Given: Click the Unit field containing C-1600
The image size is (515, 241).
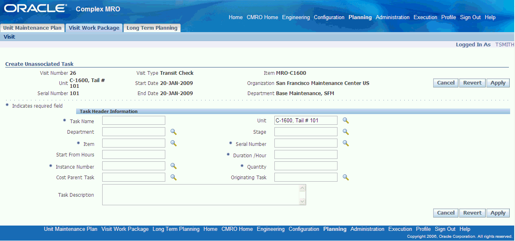Looking at the screenshot, I should coord(306,120).
